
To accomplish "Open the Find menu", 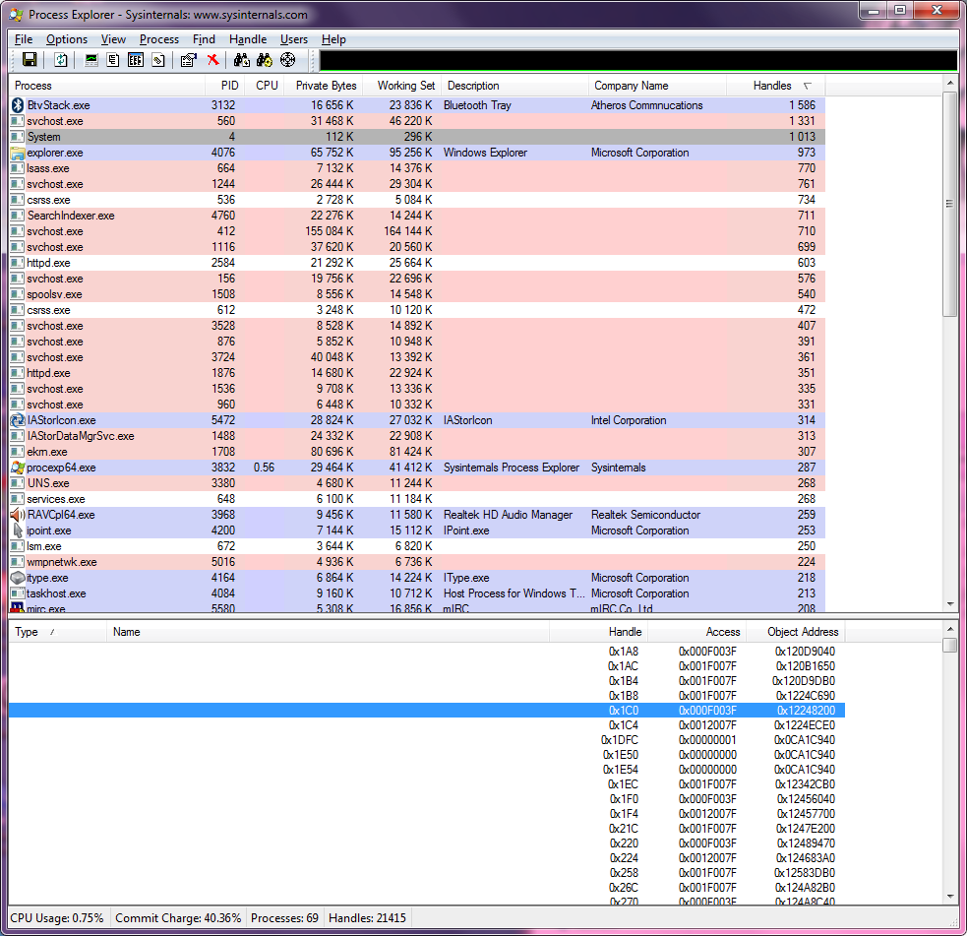I will pyautogui.click(x=204, y=39).
